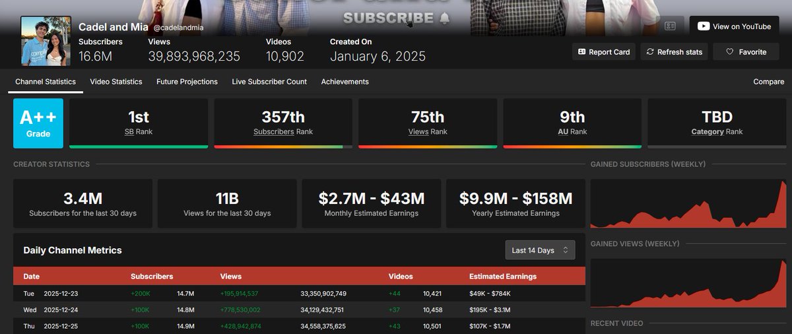Click the ID card icon beside View on YouTube
The height and width of the screenshot is (334, 792).
[x=670, y=26]
